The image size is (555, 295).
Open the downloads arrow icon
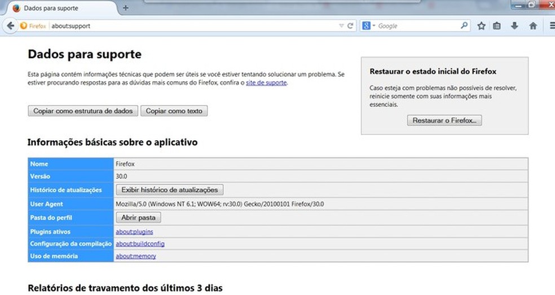click(514, 26)
